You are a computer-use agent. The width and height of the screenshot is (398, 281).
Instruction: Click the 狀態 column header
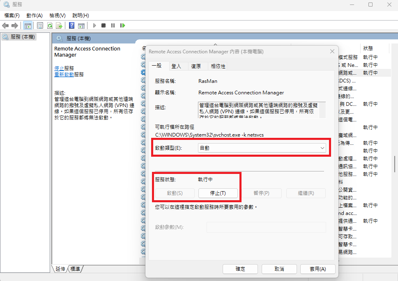pos(374,48)
